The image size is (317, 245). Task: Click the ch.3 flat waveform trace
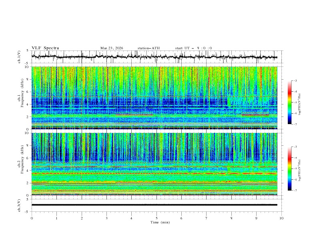pyautogui.click(x=154, y=205)
